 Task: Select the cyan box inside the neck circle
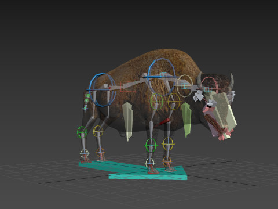185,86
